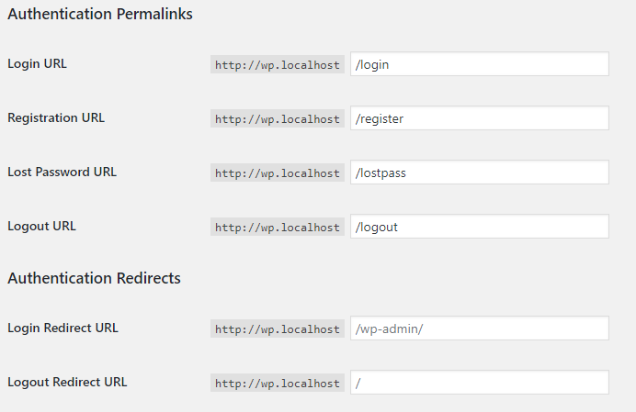Screen dimensions: 636x412
Task: Click the base URL prefix beside Registration URL
Action: click(278, 118)
